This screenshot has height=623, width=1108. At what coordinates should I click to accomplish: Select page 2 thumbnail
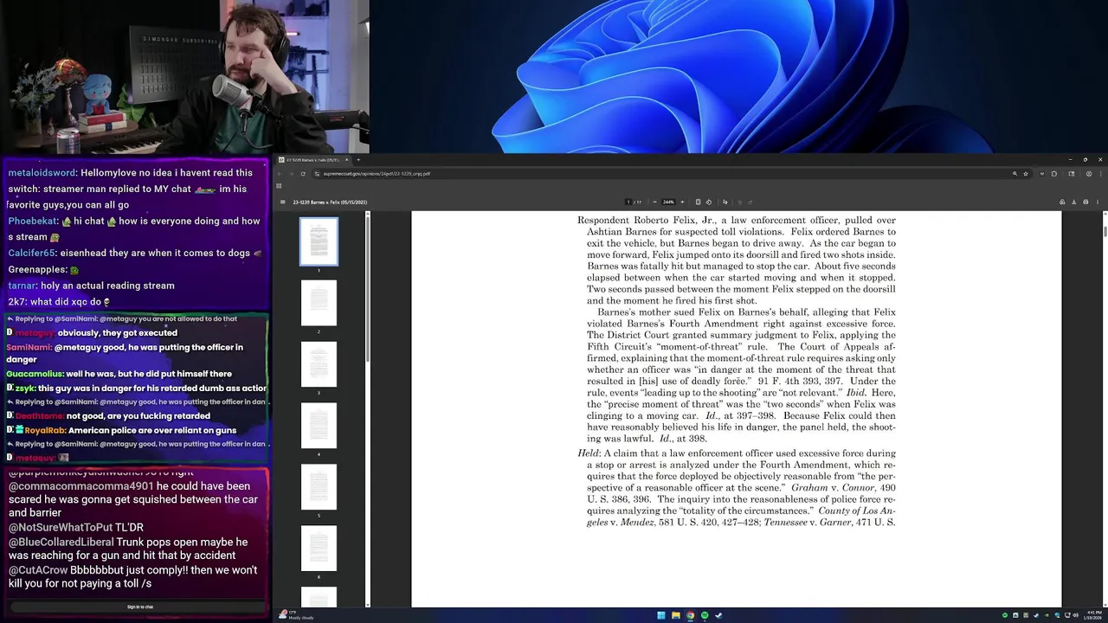(319, 303)
